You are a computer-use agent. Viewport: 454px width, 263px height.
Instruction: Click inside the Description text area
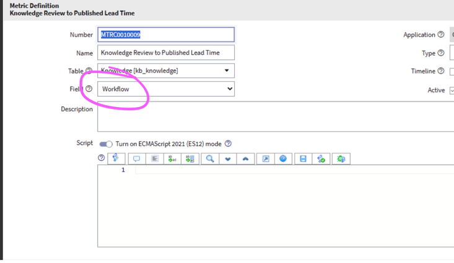click(276, 116)
